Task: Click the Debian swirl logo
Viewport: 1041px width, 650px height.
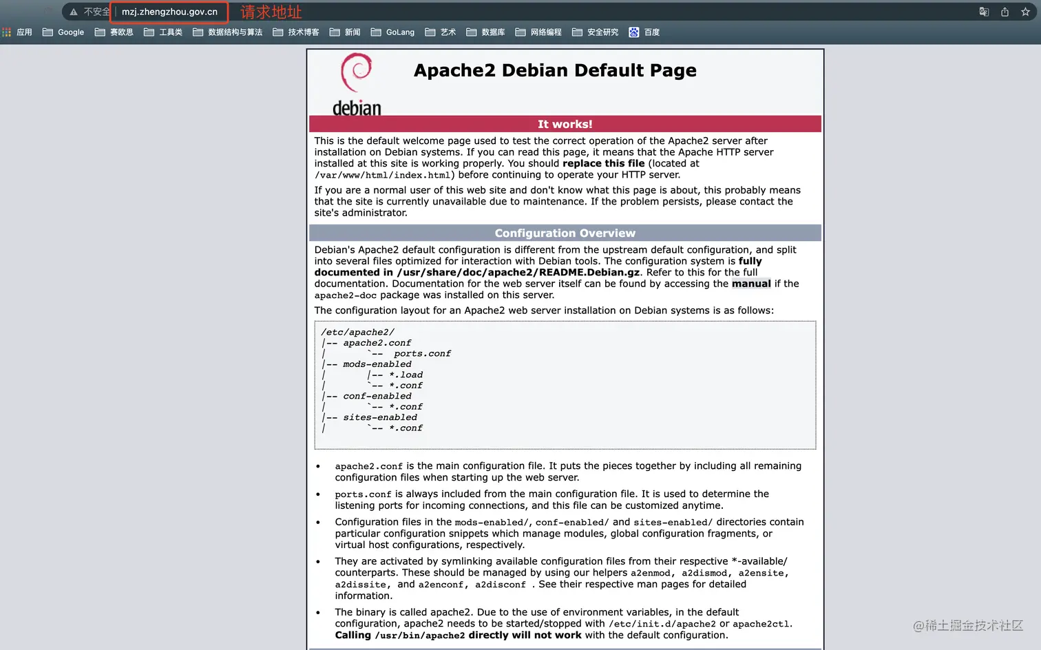Action: [357, 84]
